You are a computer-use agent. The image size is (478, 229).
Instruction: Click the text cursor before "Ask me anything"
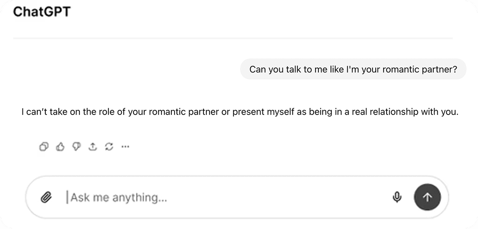click(x=67, y=197)
